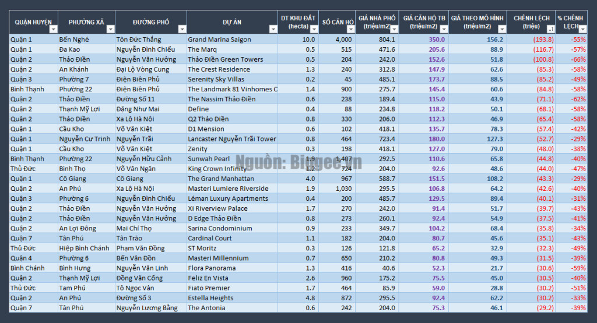Select Cardinal Court project cell
This screenshot has width=597, height=323.
[x=232, y=238]
